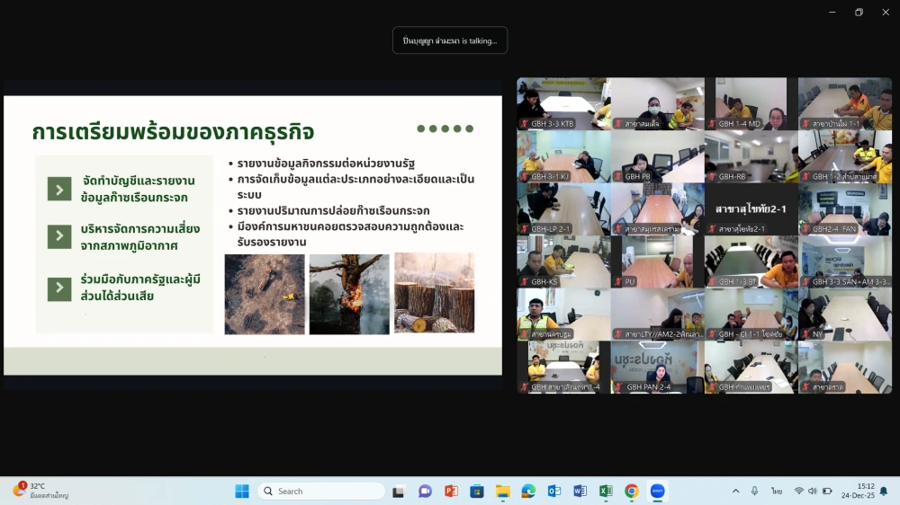Click the arrow beside บริหารจัดการความเสี่ยง
This screenshot has width=900, height=505.
point(59,236)
